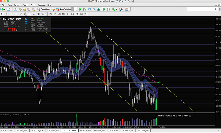Toggle the AutoTrading button
Screen dimensions: 221x133
[63, 9]
